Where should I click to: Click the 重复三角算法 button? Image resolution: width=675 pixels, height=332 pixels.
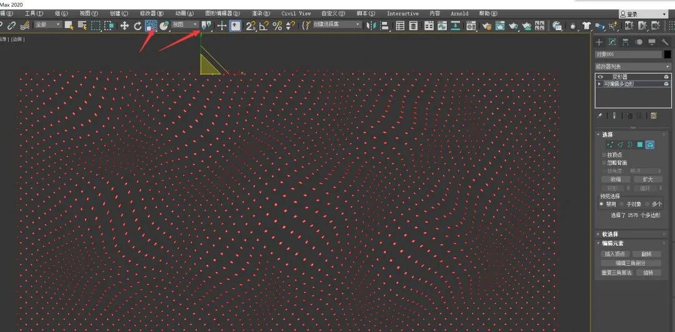click(616, 273)
